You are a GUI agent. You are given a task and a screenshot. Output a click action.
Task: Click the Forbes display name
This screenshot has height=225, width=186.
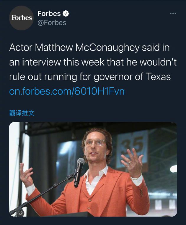[x=49, y=14]
